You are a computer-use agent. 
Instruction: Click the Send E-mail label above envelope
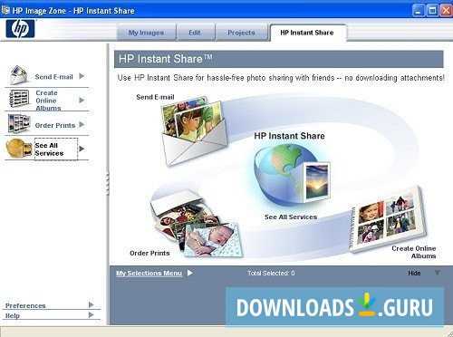point(155,97)
